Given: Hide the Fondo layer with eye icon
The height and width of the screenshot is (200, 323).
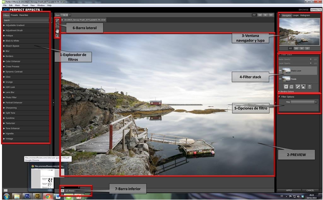Looking at the screenshot, I should pos(280,79).
